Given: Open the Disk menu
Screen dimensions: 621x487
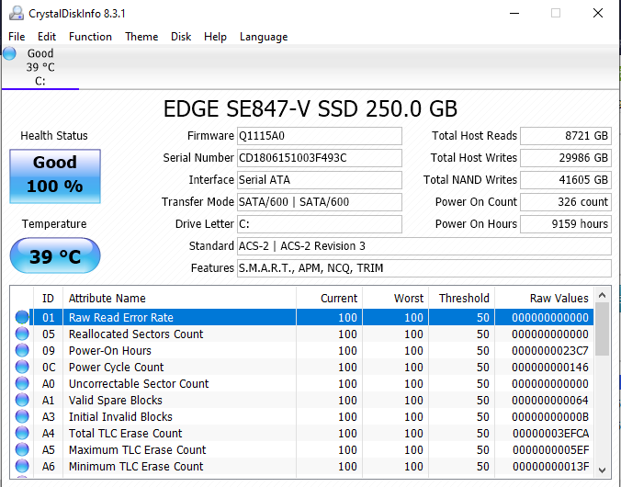Looking at the screenshot, I should [181, 37].
